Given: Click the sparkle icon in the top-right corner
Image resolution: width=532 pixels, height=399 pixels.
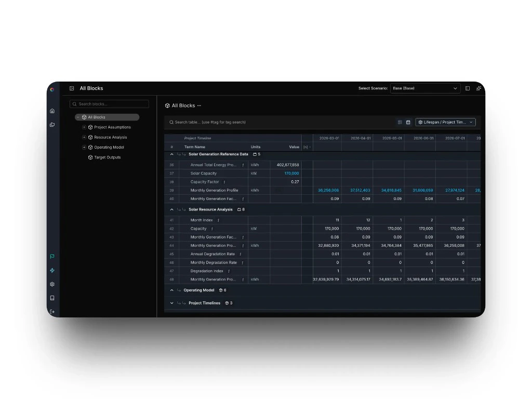Looking at the screenshot, I should pyautogui.click(x=478, y=88).
